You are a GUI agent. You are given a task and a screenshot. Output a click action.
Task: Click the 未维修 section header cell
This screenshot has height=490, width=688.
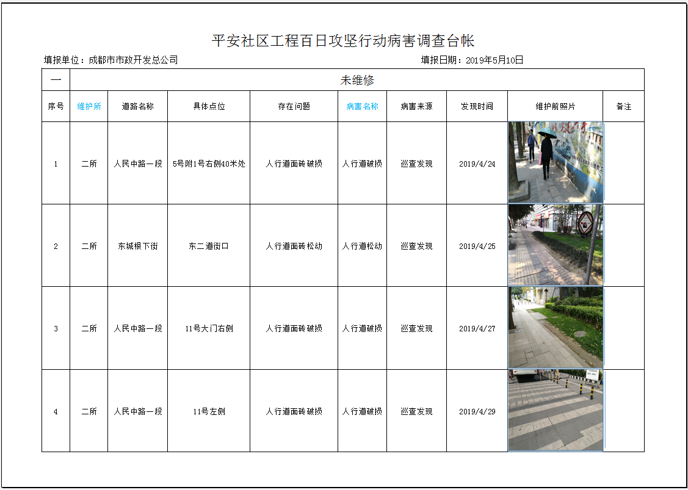pos(357,80)
